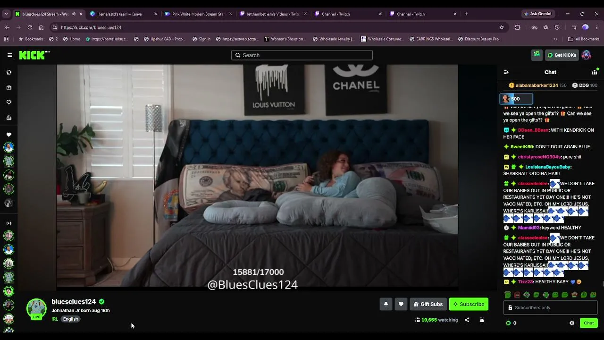The width and height of the screenshot is (604, 340).
Task: Click the Ask Gemini button
Action: click(537, 14)
